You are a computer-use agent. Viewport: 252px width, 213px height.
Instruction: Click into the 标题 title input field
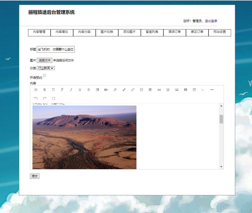[56, 49]
